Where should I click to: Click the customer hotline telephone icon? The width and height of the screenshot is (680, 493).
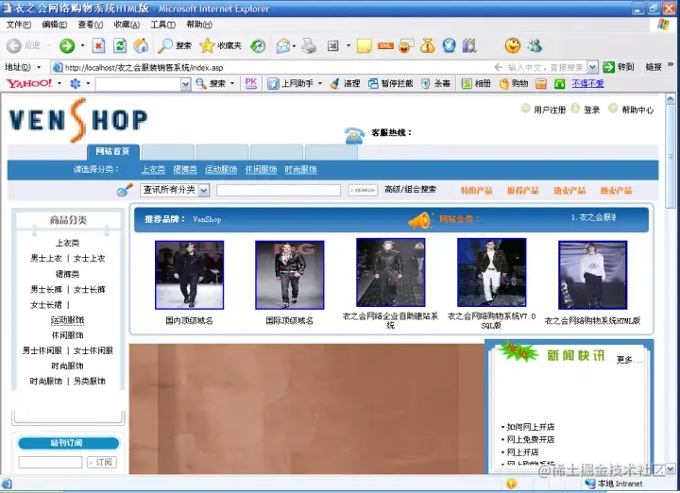[x=354, y=135]
